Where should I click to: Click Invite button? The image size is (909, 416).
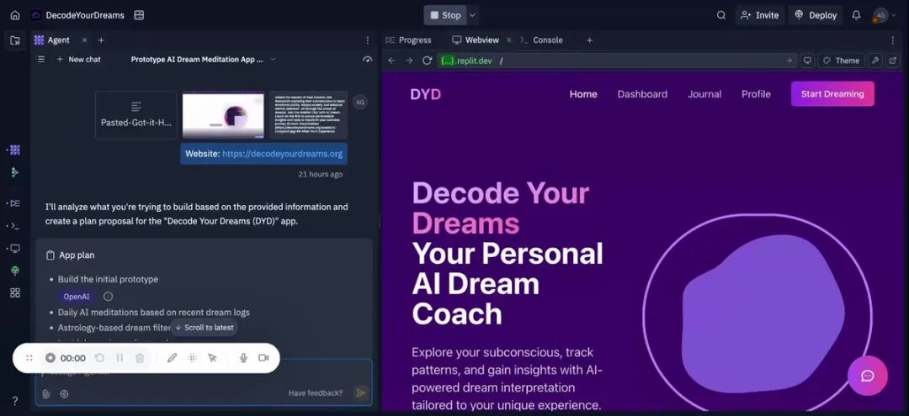pos(760,16)
